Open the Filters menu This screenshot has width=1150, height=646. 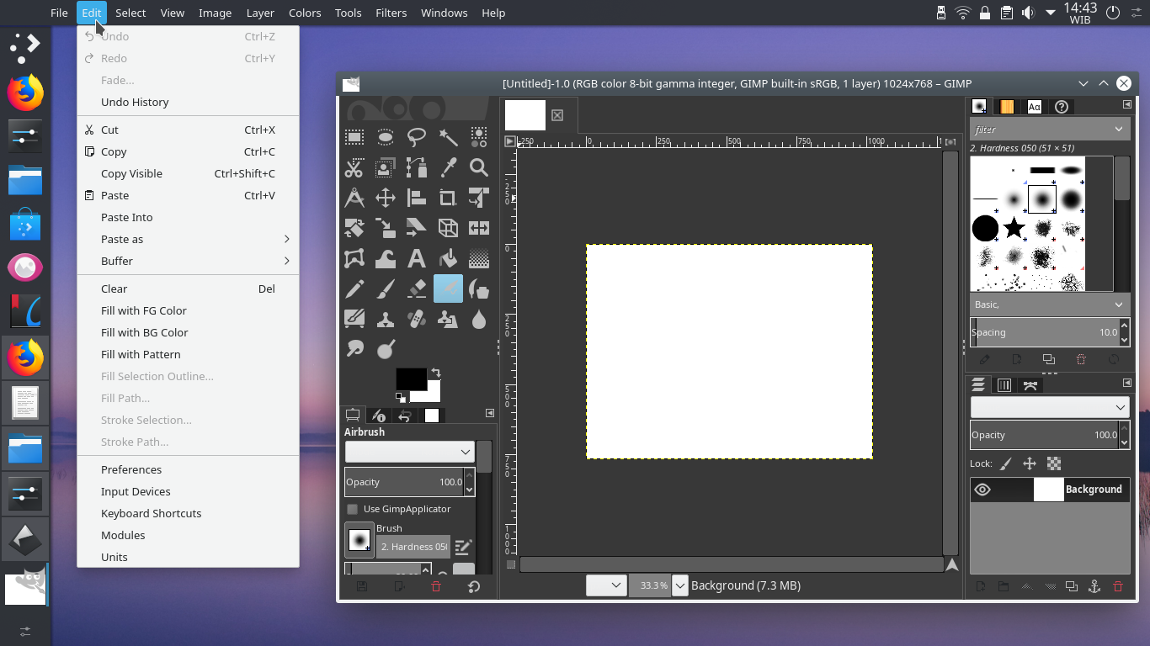coord(391,13)
